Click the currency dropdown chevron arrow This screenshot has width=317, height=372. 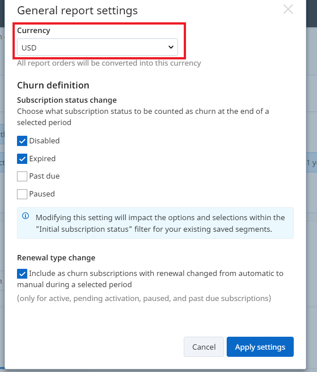[x=170, y=46]
